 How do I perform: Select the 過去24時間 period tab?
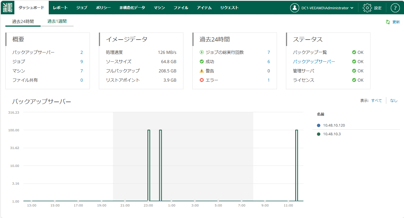click(x=23, y=21)
